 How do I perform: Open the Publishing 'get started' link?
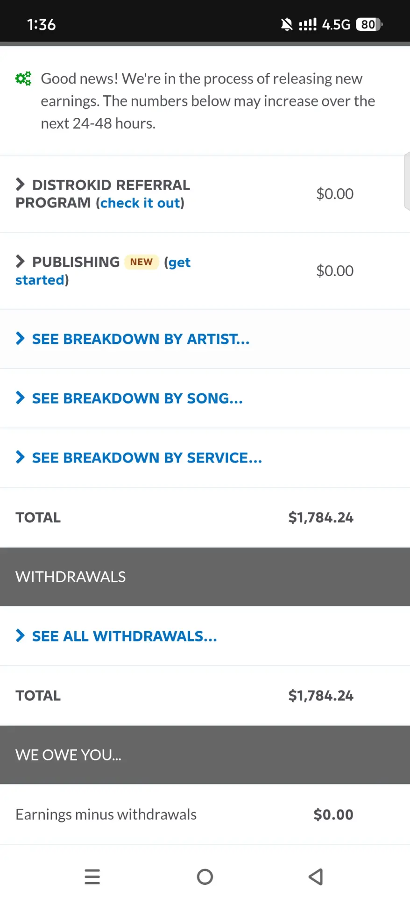[x=103, y=271]
